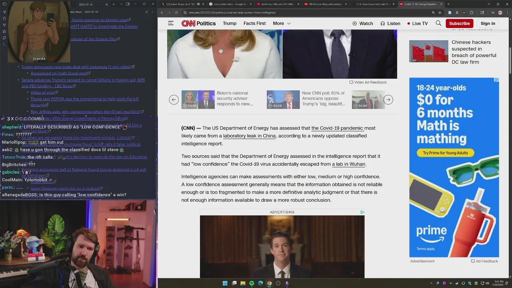This screenshot has width=512, height=288.
Task: Click the paper-plane icon in notes sidebar
Action: click(4, 12)
